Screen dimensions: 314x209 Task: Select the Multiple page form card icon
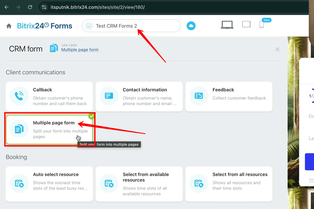point(19,129)
